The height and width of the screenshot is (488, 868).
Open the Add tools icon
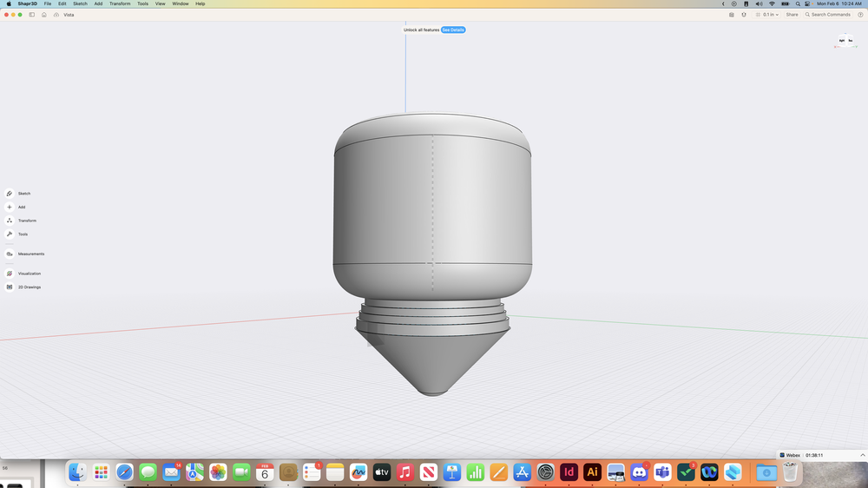click(x=10, y=208)
